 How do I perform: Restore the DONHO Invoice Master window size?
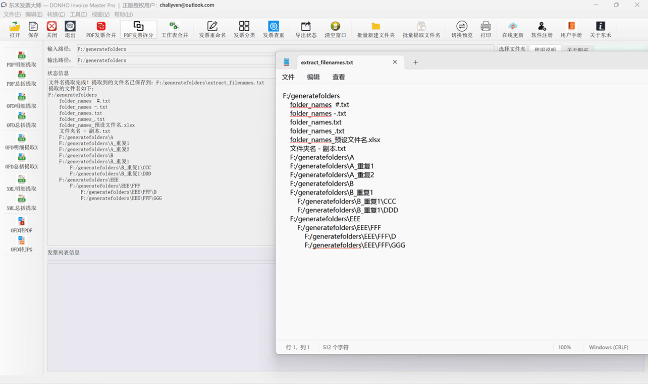coord(616,5)
